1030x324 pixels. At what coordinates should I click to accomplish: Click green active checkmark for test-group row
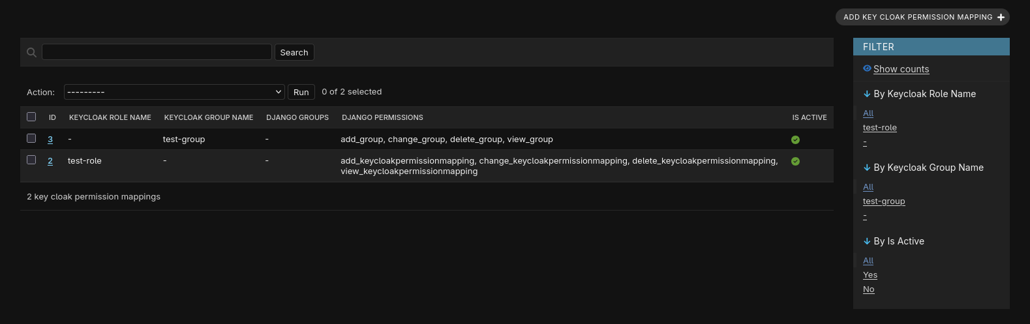click(x=795, y=140)
